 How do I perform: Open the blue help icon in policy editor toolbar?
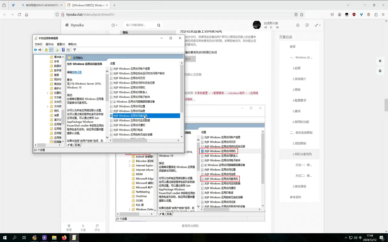point(63,50)
